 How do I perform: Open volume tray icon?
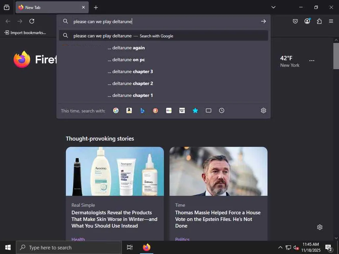coord(296,247)
